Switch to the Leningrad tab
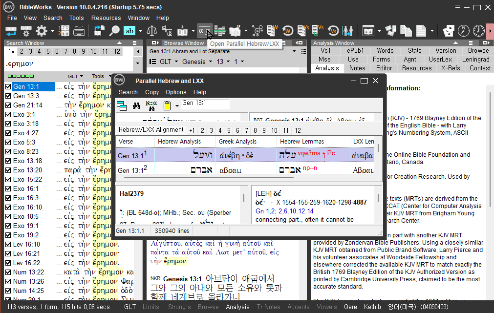This screenshot has height=313, width=494. [476, 59]
